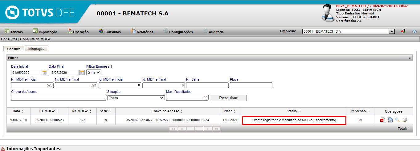This screenshot has height=151, width=420.
Task: Click the Evento registrado status text
Action: 294,120
